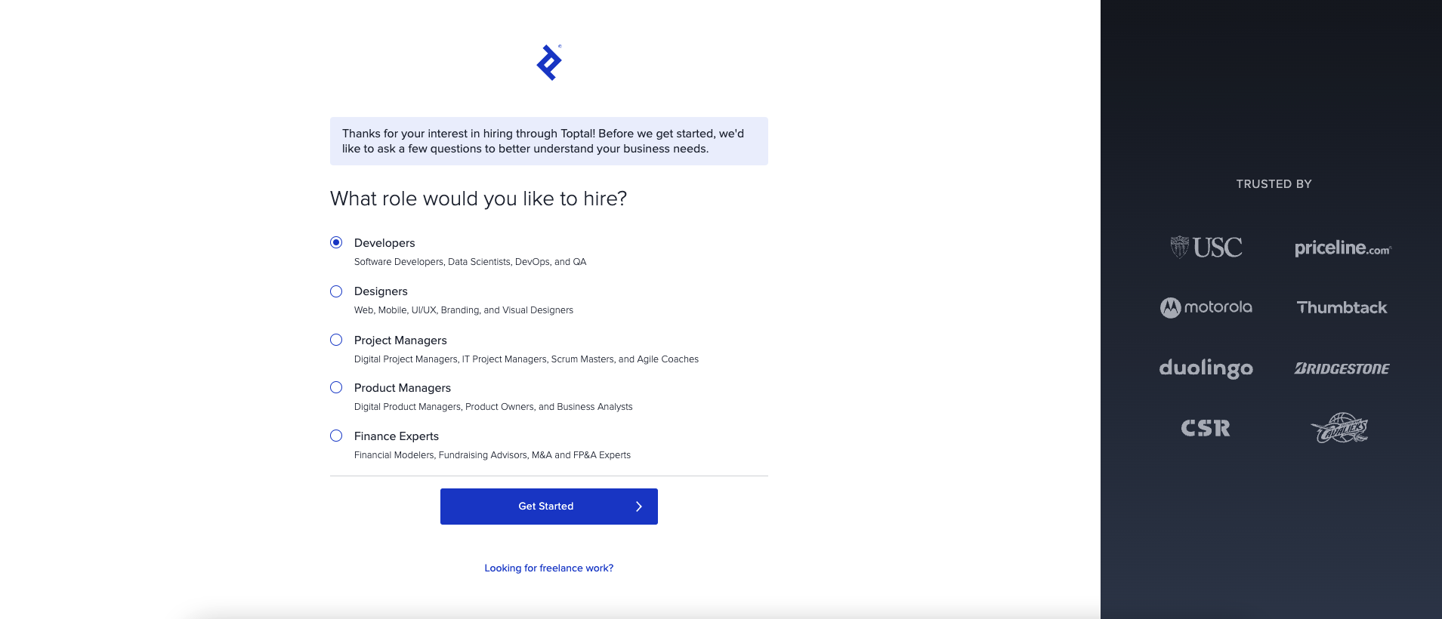
Task: Click the 'Web, Mobile, UI/UX, Branding' description
Action: click(x=464, y=310)
